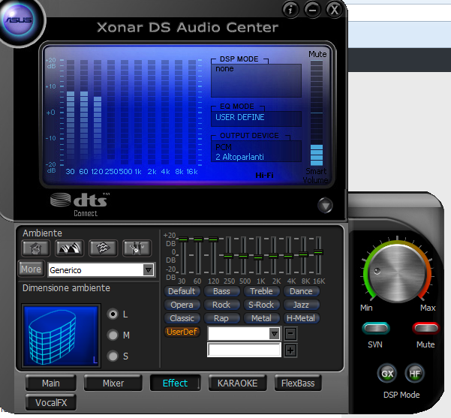Remove preset with the minus button
This screenshot has width=451, height=418.
coord(290,334)
